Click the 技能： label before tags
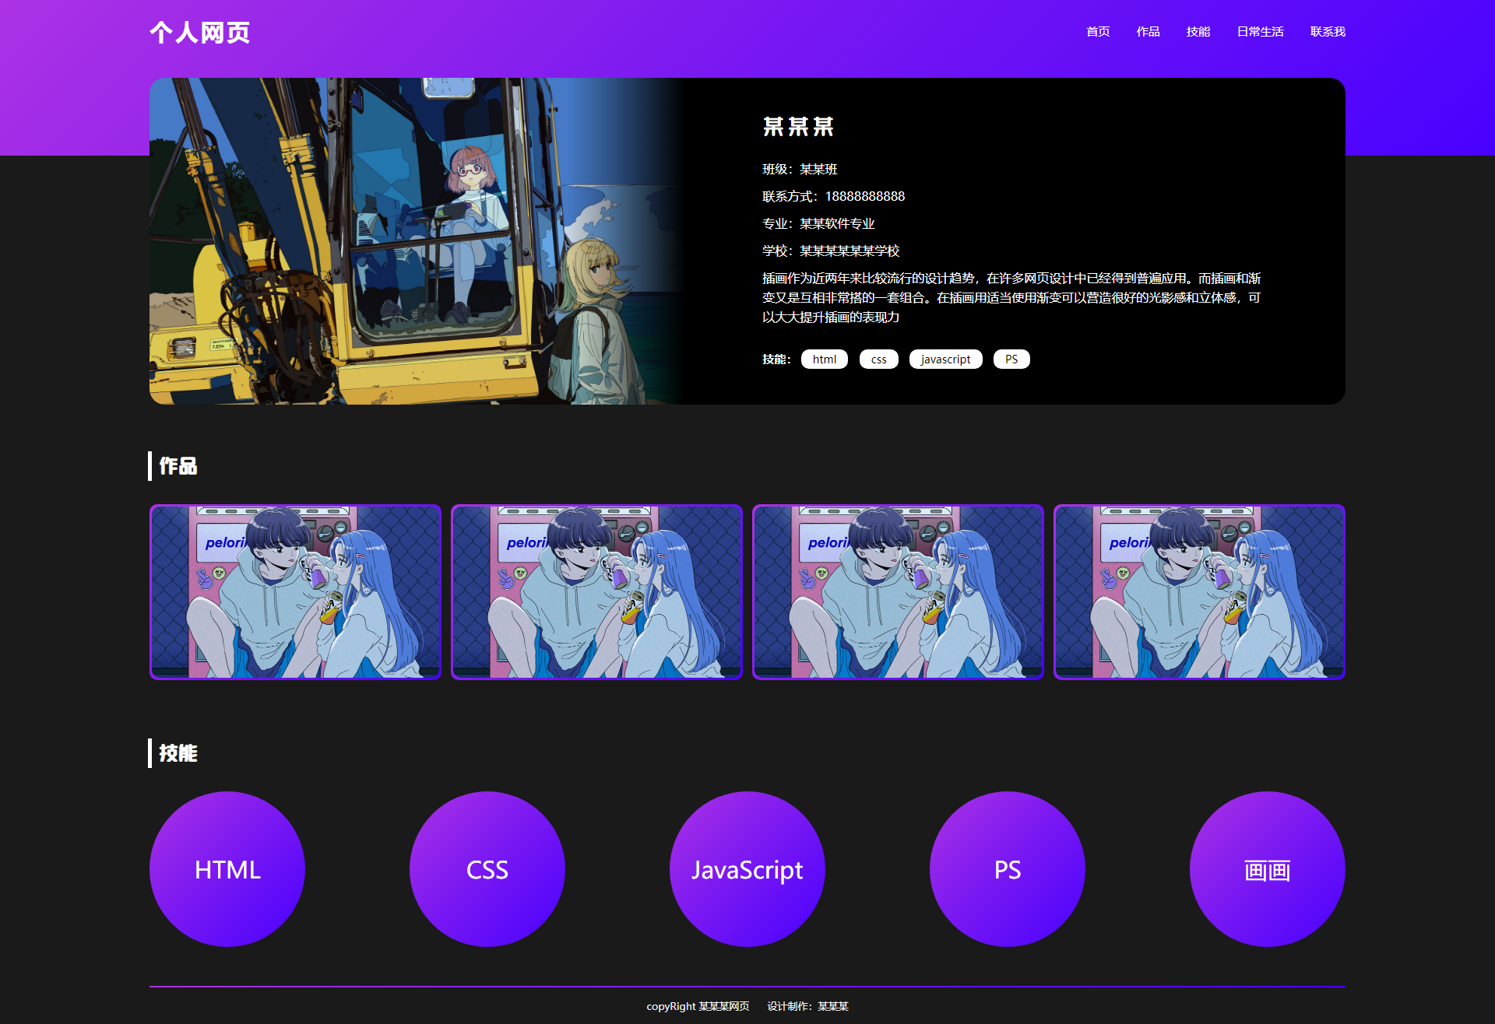The image size is (1495, 1024). pyautogui.click(x=776, y=359)
